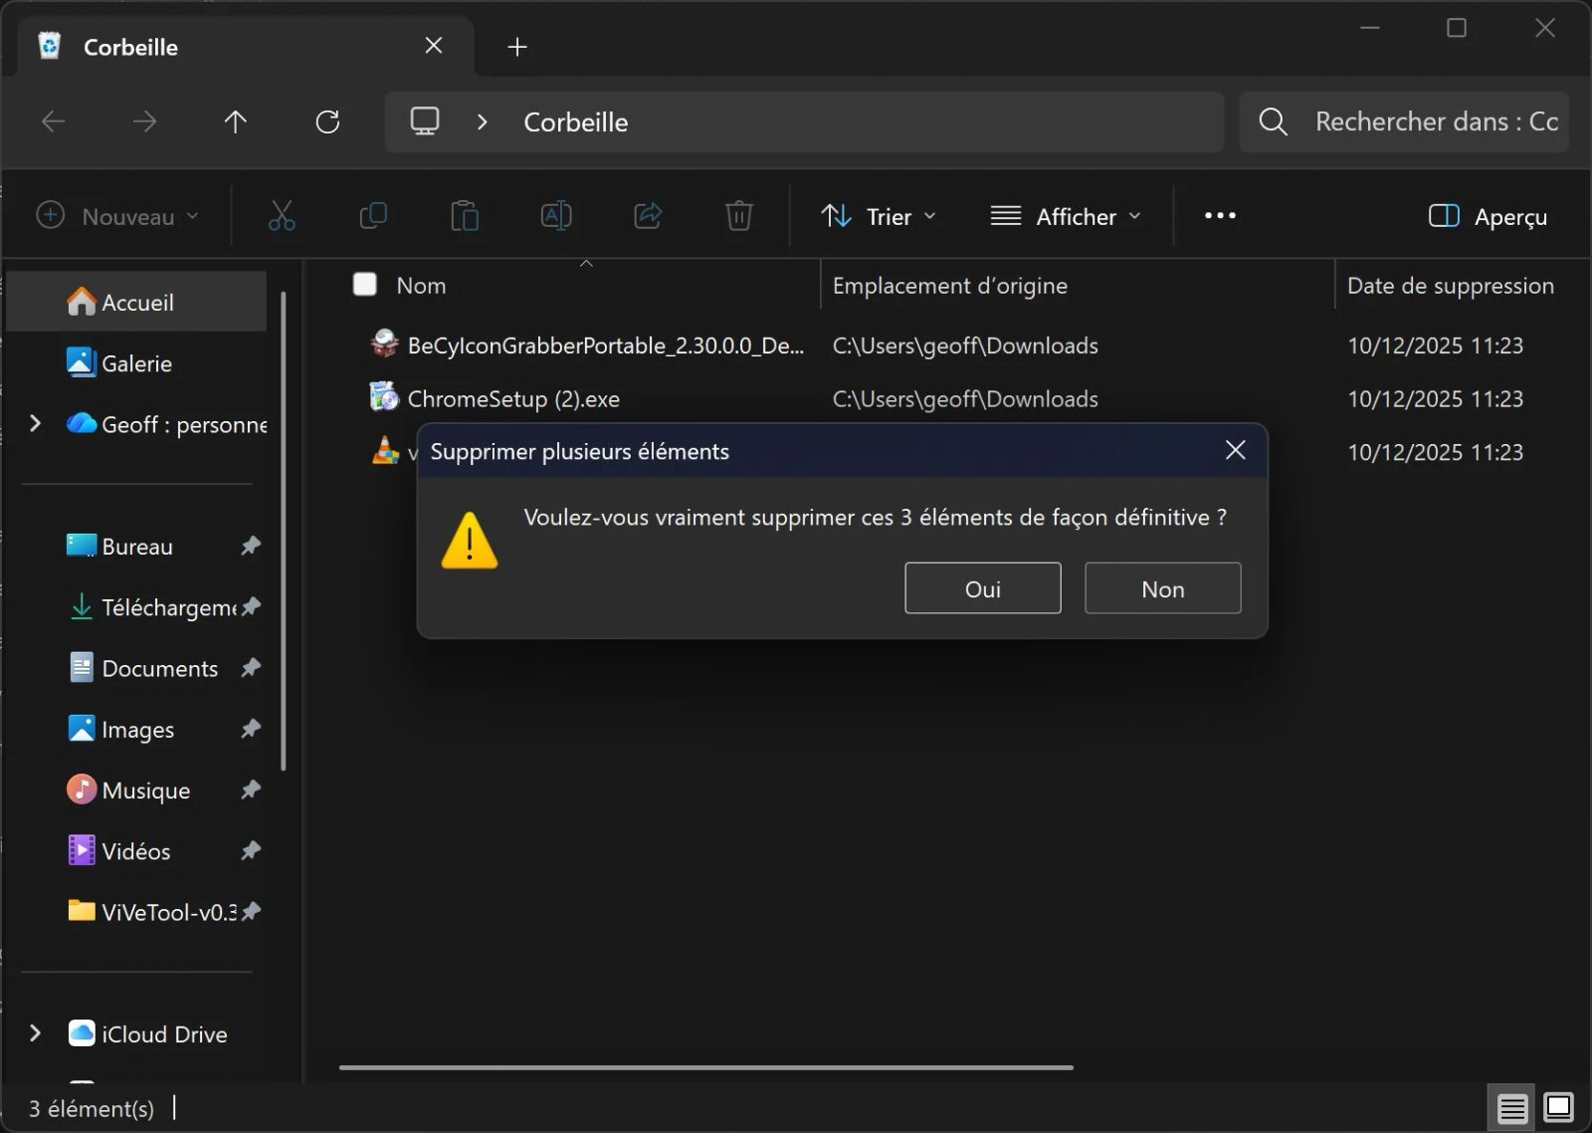Open the Afficher view dropdown
Viewport: 1592px width, 1133px height.
click(1065, 216)
